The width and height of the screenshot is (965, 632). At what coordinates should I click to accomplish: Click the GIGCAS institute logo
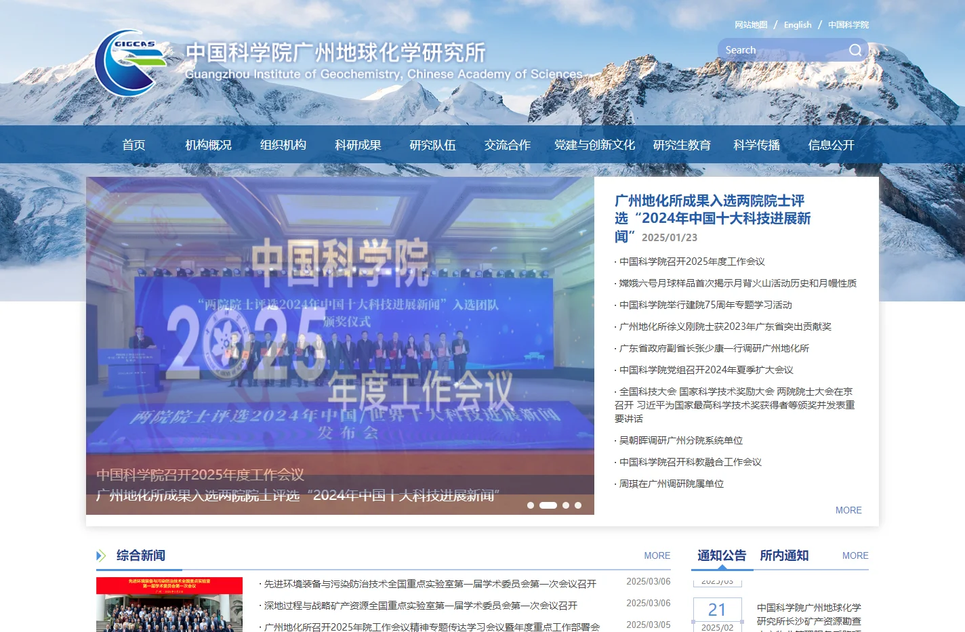point(130,62)
